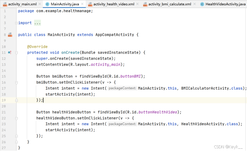Click startActivity(intent) on line 18
247x151 pixels.
click(x=70, y=94)
